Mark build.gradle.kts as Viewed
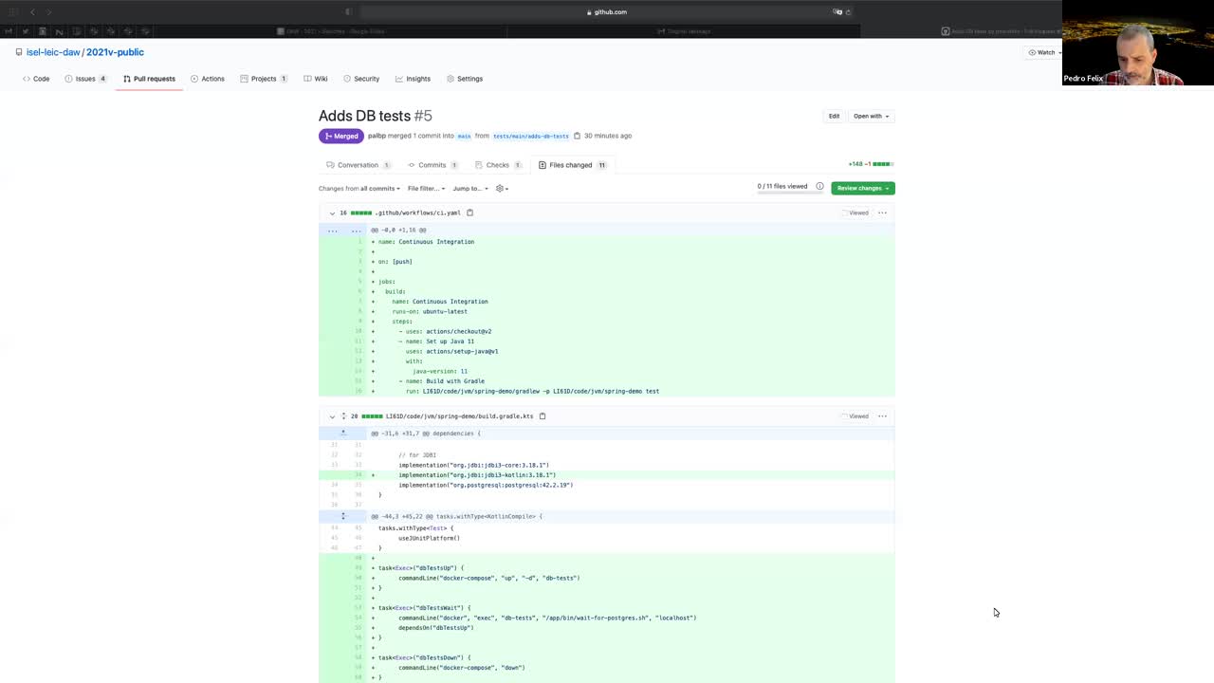1214x683 pixels. click(x=855, y=415)
